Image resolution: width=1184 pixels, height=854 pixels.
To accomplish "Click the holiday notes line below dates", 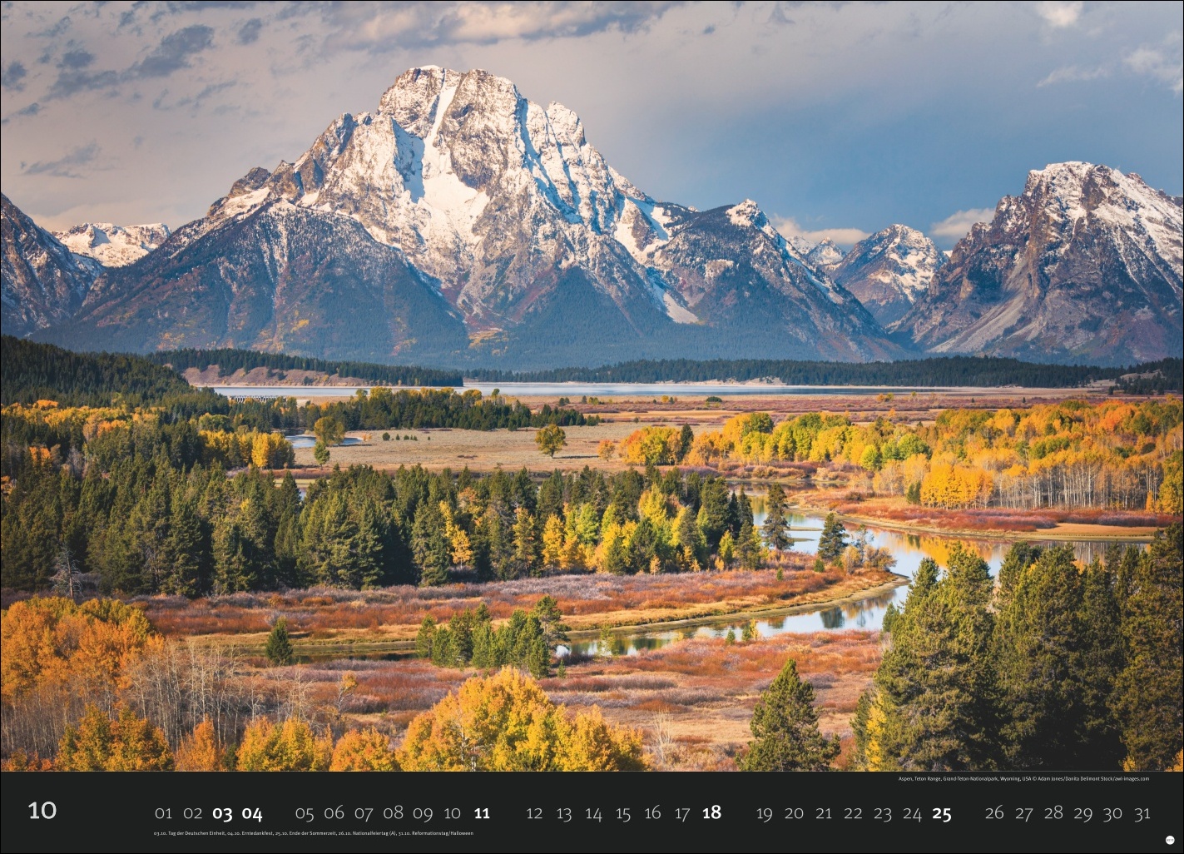I will [x=313, y=833].
